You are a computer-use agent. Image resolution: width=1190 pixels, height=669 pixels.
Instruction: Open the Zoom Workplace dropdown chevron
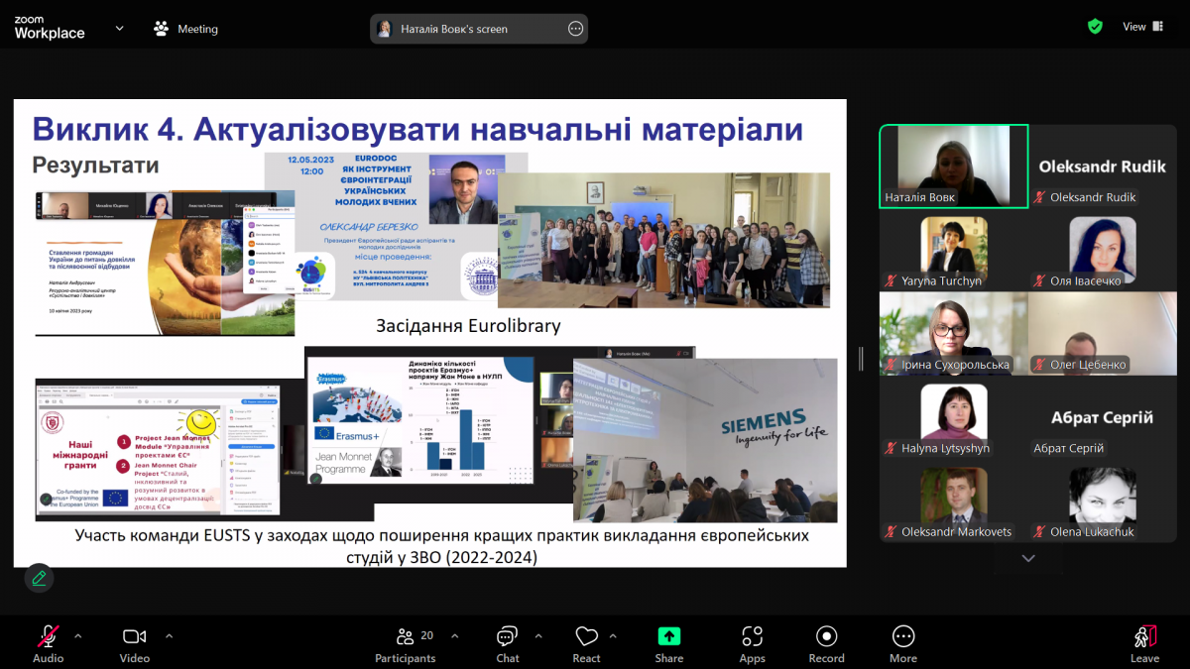click(x=118, y=29)
